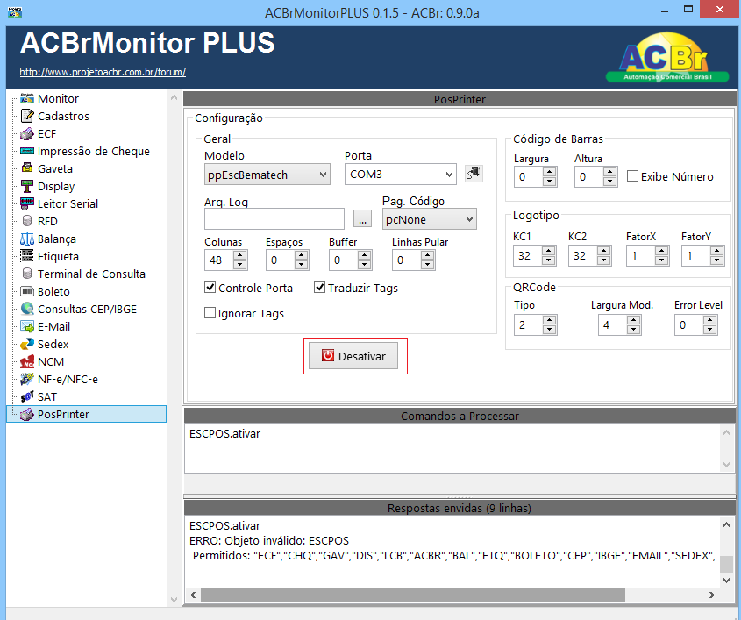The width and height of the screenshot is (741, 620).
Task: Click the search serial ports icon beside Porta
Action: [474, 174]
